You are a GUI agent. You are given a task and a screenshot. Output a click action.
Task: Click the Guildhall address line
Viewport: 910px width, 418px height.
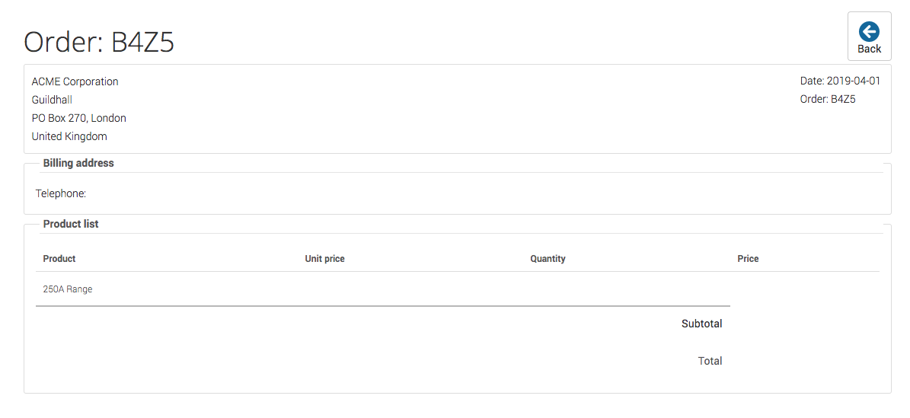pos(52,100)
